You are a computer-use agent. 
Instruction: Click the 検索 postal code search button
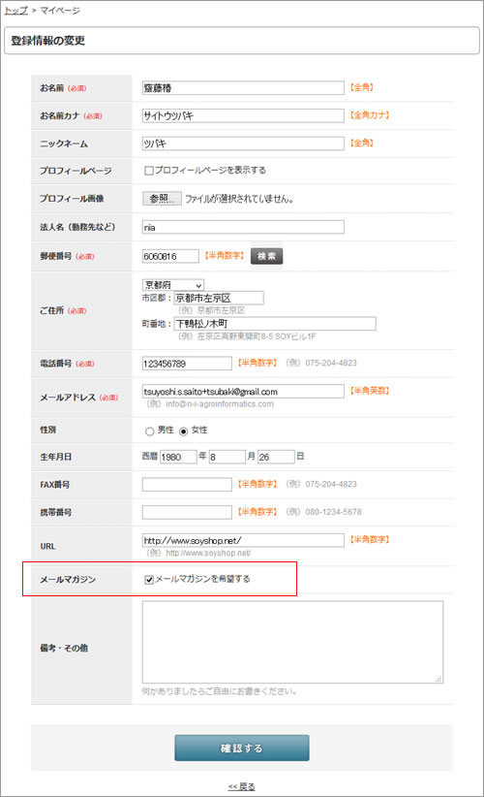[x=266, y=256]
